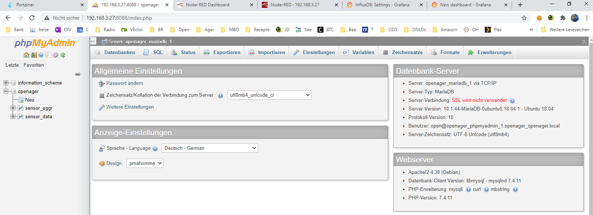Open the Exportieren tab

222,53
